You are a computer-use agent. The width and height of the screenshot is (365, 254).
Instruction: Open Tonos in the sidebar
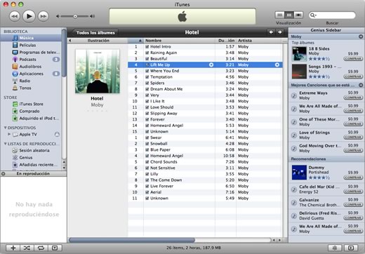[x=31, y=88]
